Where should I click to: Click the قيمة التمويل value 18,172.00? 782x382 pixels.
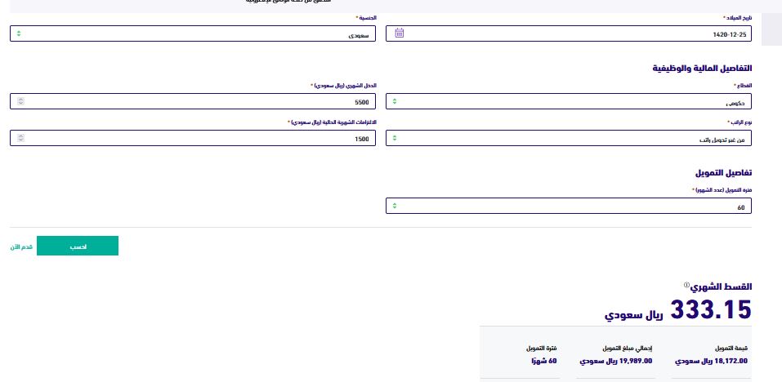pyautogui.click(x=712, y=361)
